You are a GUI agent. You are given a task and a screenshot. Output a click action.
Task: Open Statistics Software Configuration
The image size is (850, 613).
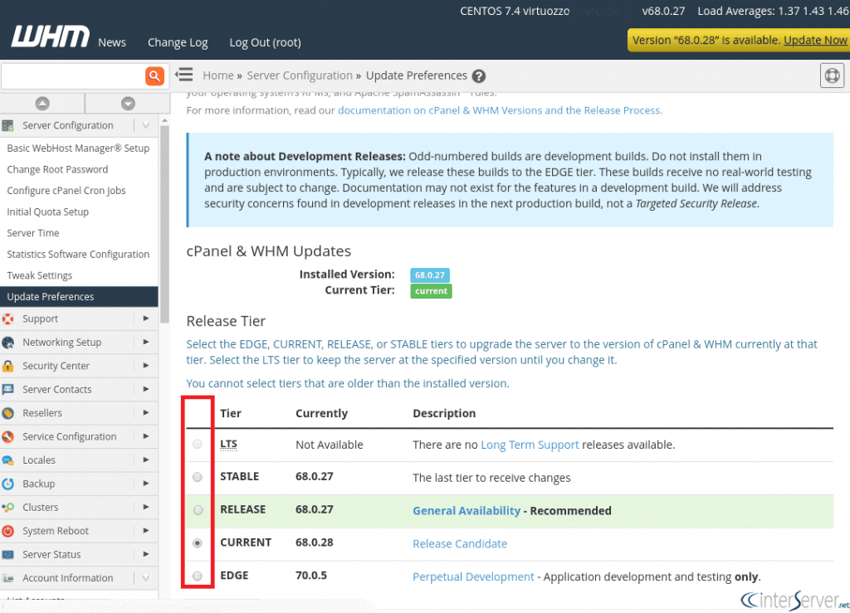(78, 255)
